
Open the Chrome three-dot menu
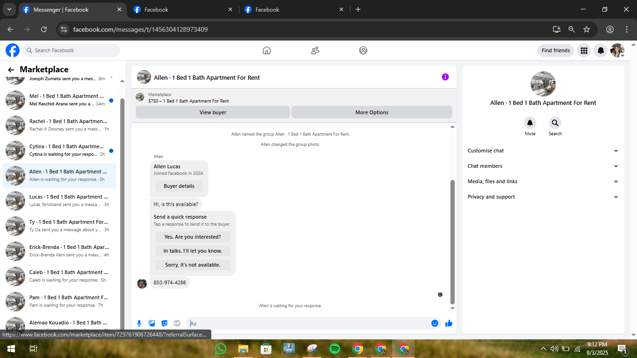(626, 29)
